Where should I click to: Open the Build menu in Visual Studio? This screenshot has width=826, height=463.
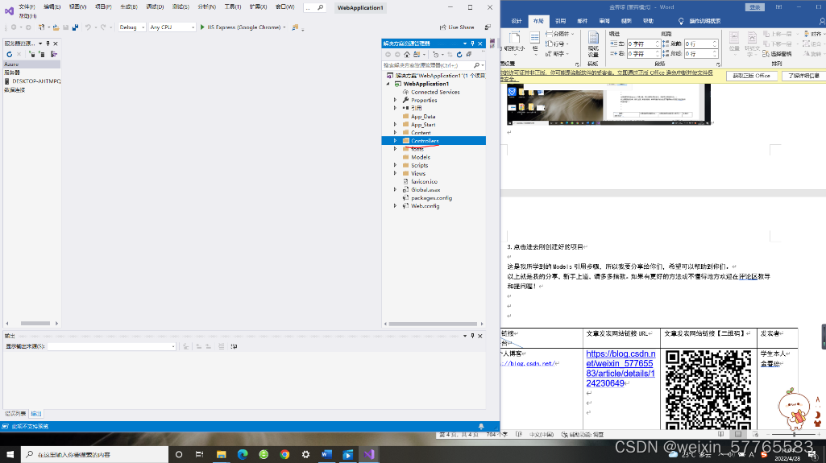[x=129, y=6]
